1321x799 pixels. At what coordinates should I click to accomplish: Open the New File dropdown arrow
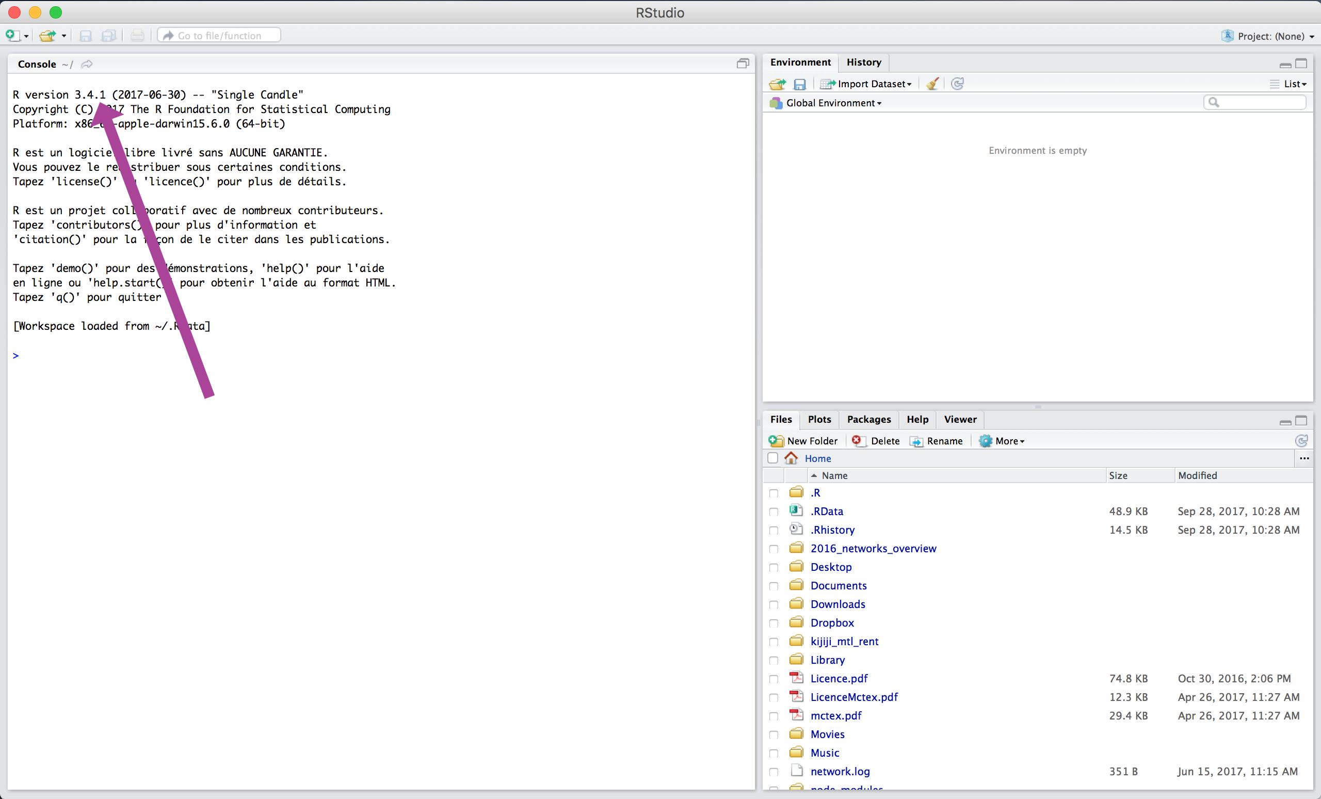coord(26,37)
